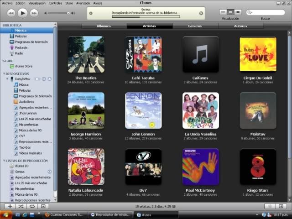Click the Play button
This screenshot has width=292, height=219.
point(22,13)
